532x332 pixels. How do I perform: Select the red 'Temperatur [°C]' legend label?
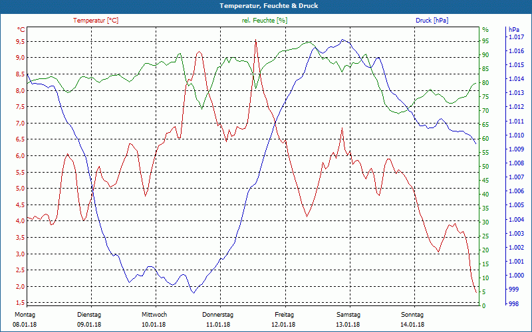96,21
